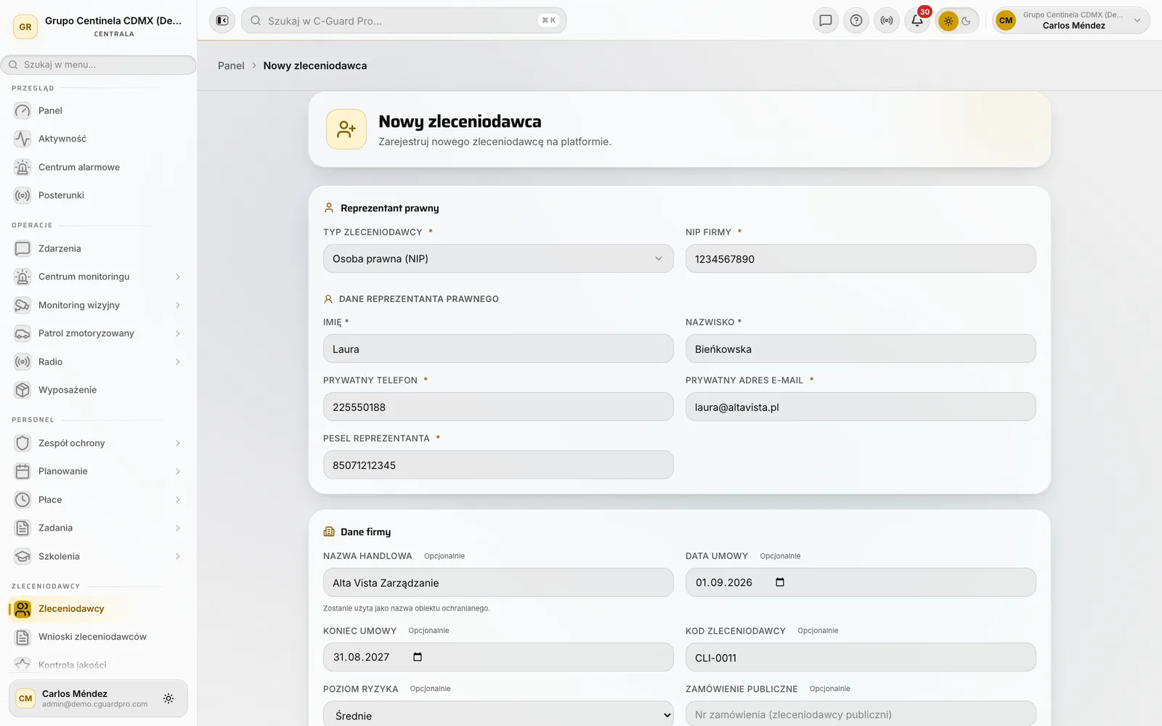Open calendar picker for Data umowy
The width and height of the screenshot is (1162, 726).
tap(780, 582)
